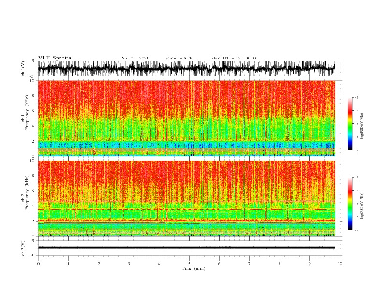
Task: Click the "10" kHz tick of ch.2 spectrogram
Action: pos(32,161)
